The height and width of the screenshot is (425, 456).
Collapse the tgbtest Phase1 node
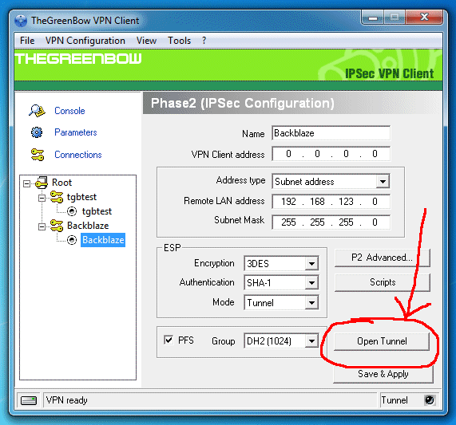(x=42, y=198)
